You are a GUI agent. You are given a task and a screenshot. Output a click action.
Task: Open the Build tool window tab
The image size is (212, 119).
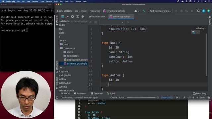pos(111,93)
